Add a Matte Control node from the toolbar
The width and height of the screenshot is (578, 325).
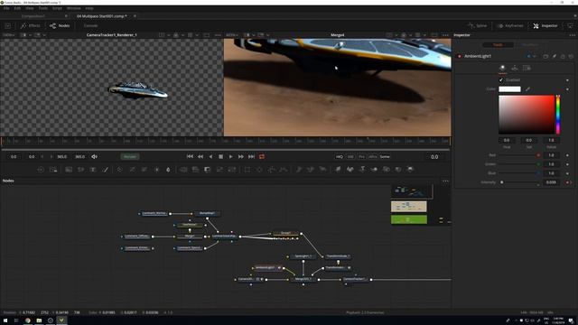click(x=208, y=170)
